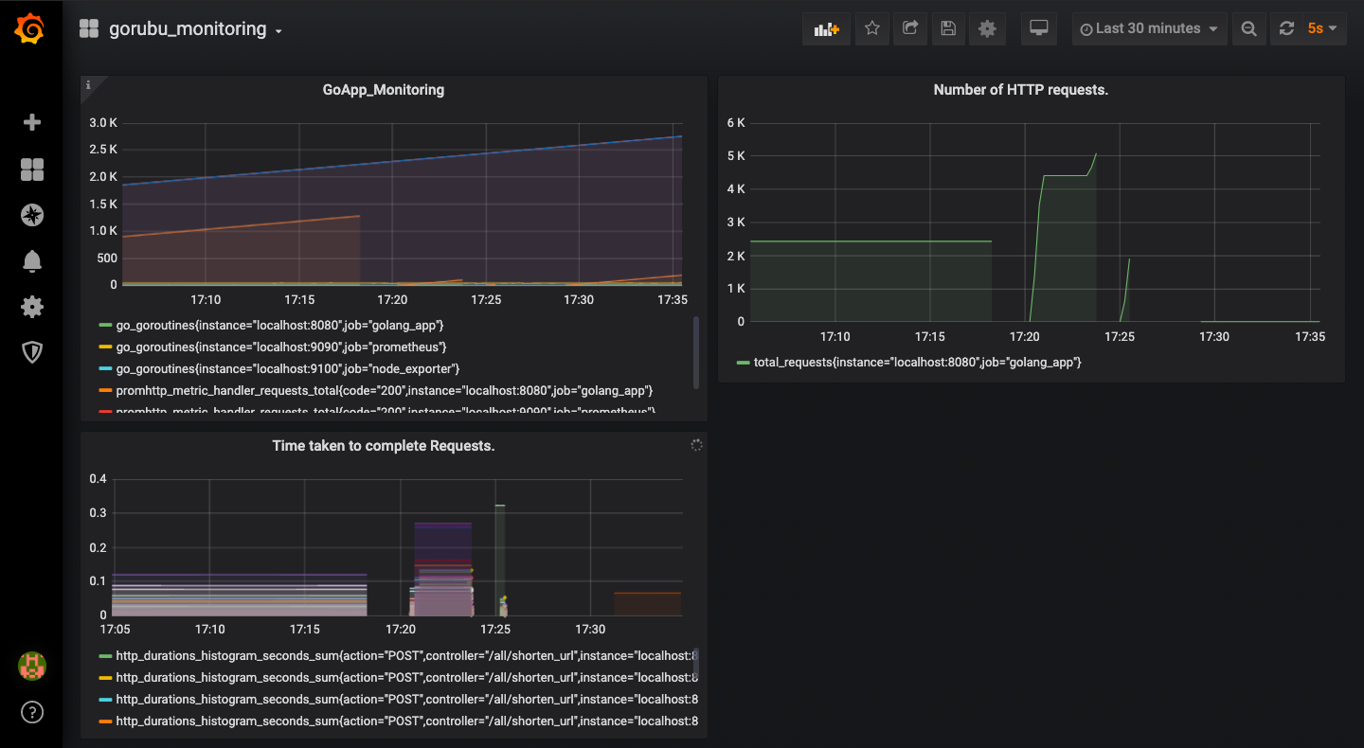Star this dashboard as favorite
This screenshot has height=748, width=1364.
(872, 28)
